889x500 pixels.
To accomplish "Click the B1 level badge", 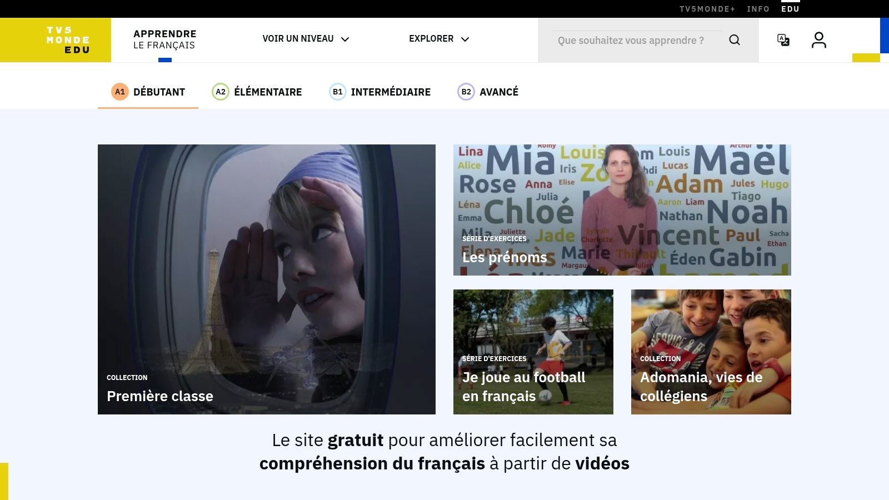I will (x=337, y=92).
